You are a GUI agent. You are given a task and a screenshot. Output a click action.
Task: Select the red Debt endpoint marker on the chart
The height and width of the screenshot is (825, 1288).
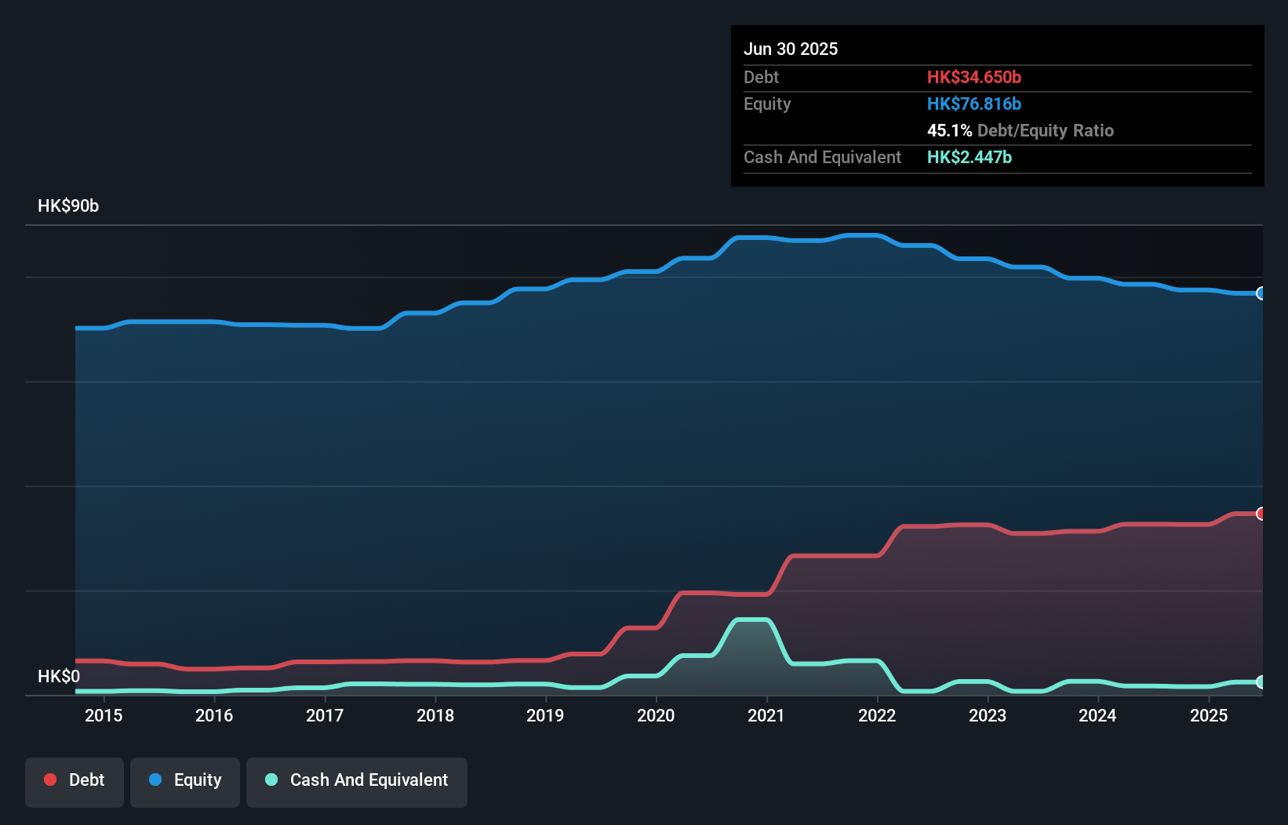point(1261,514)
